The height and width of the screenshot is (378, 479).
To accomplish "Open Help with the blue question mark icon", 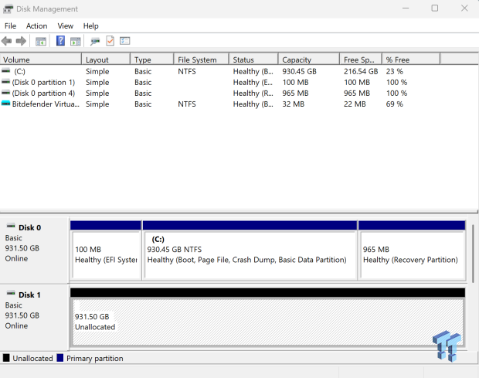I will coord(60,41).
